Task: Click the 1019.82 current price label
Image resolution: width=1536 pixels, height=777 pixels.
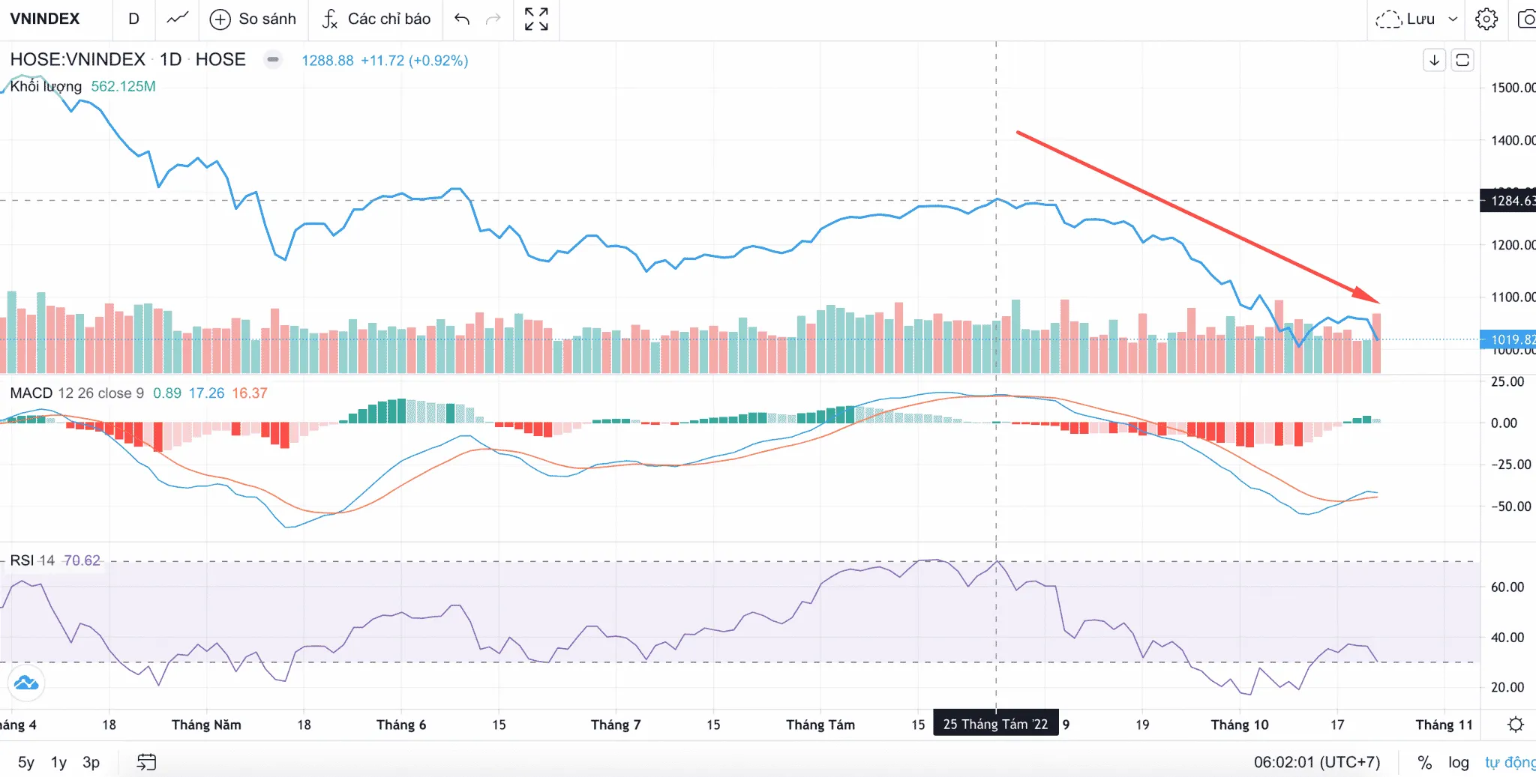Action: click(x=1508, y=339)
